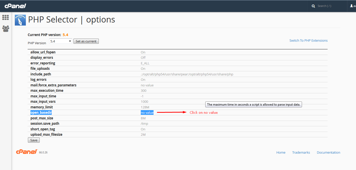The image size is (356, 170).
Task: Toggle the allow_url_fopen On value
Action: (x=143, y=52)
